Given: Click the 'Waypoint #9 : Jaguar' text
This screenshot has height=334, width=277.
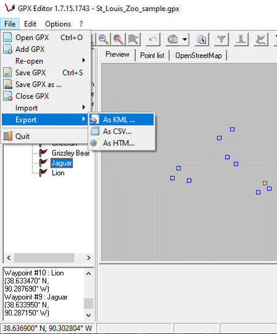Looking at the screenshot, I should [36, 297].
